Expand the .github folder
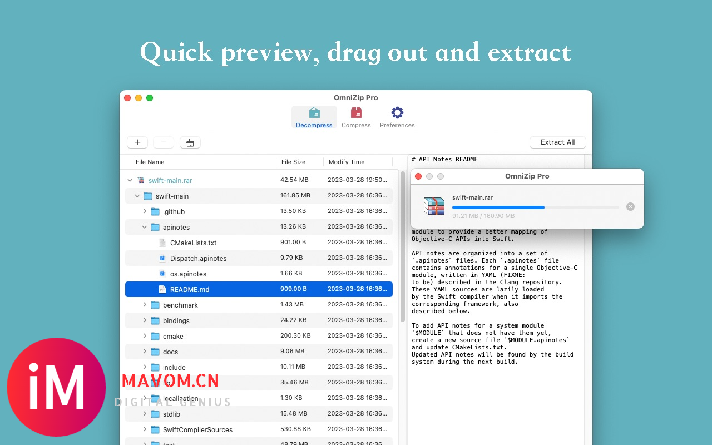This screenshot has width=712, height=445. coord(145,211)
